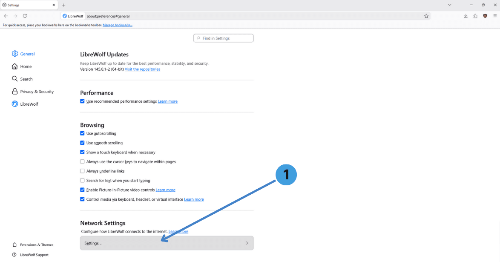
Task: Close the Settings tab
Action: click(54, 5)
